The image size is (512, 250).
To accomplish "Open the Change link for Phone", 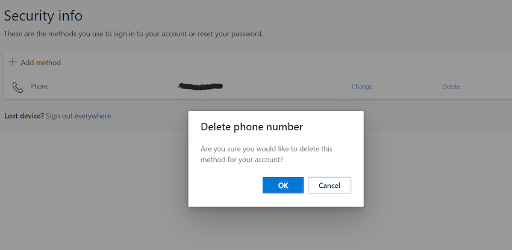I will (362, 87).
